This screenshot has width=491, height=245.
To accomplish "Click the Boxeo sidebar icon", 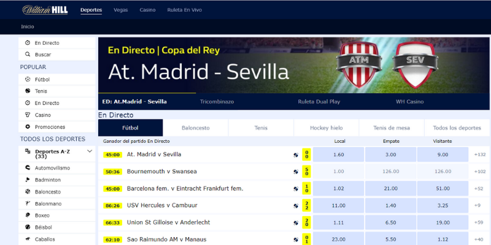I will 28,216.
